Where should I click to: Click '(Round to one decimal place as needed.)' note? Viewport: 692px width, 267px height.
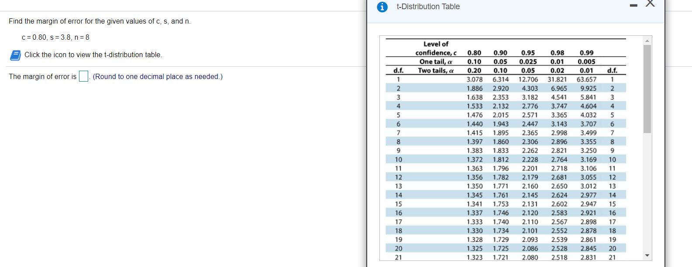tap(158, 76)
